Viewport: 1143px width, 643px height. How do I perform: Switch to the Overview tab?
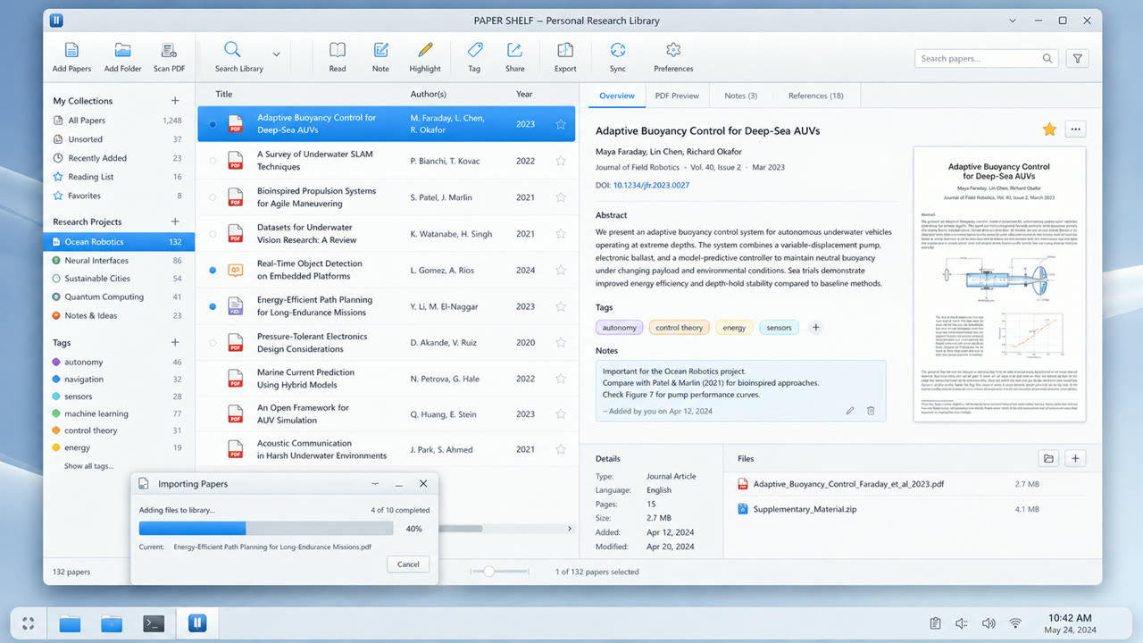tap(617, 96)
